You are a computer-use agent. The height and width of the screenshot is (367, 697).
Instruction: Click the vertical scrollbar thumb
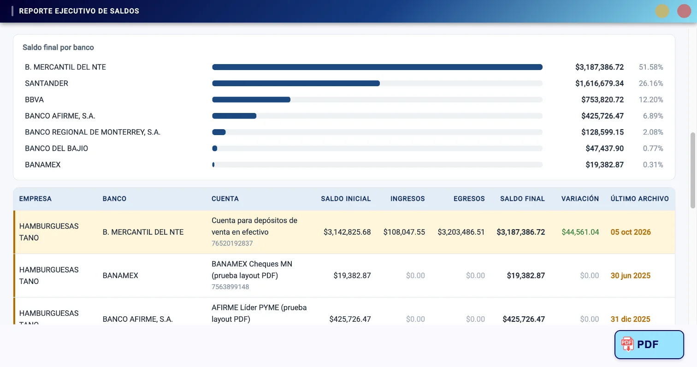tap(692, 171)
